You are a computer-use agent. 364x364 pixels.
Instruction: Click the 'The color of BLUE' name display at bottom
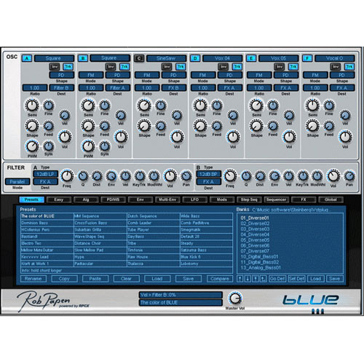181,303
